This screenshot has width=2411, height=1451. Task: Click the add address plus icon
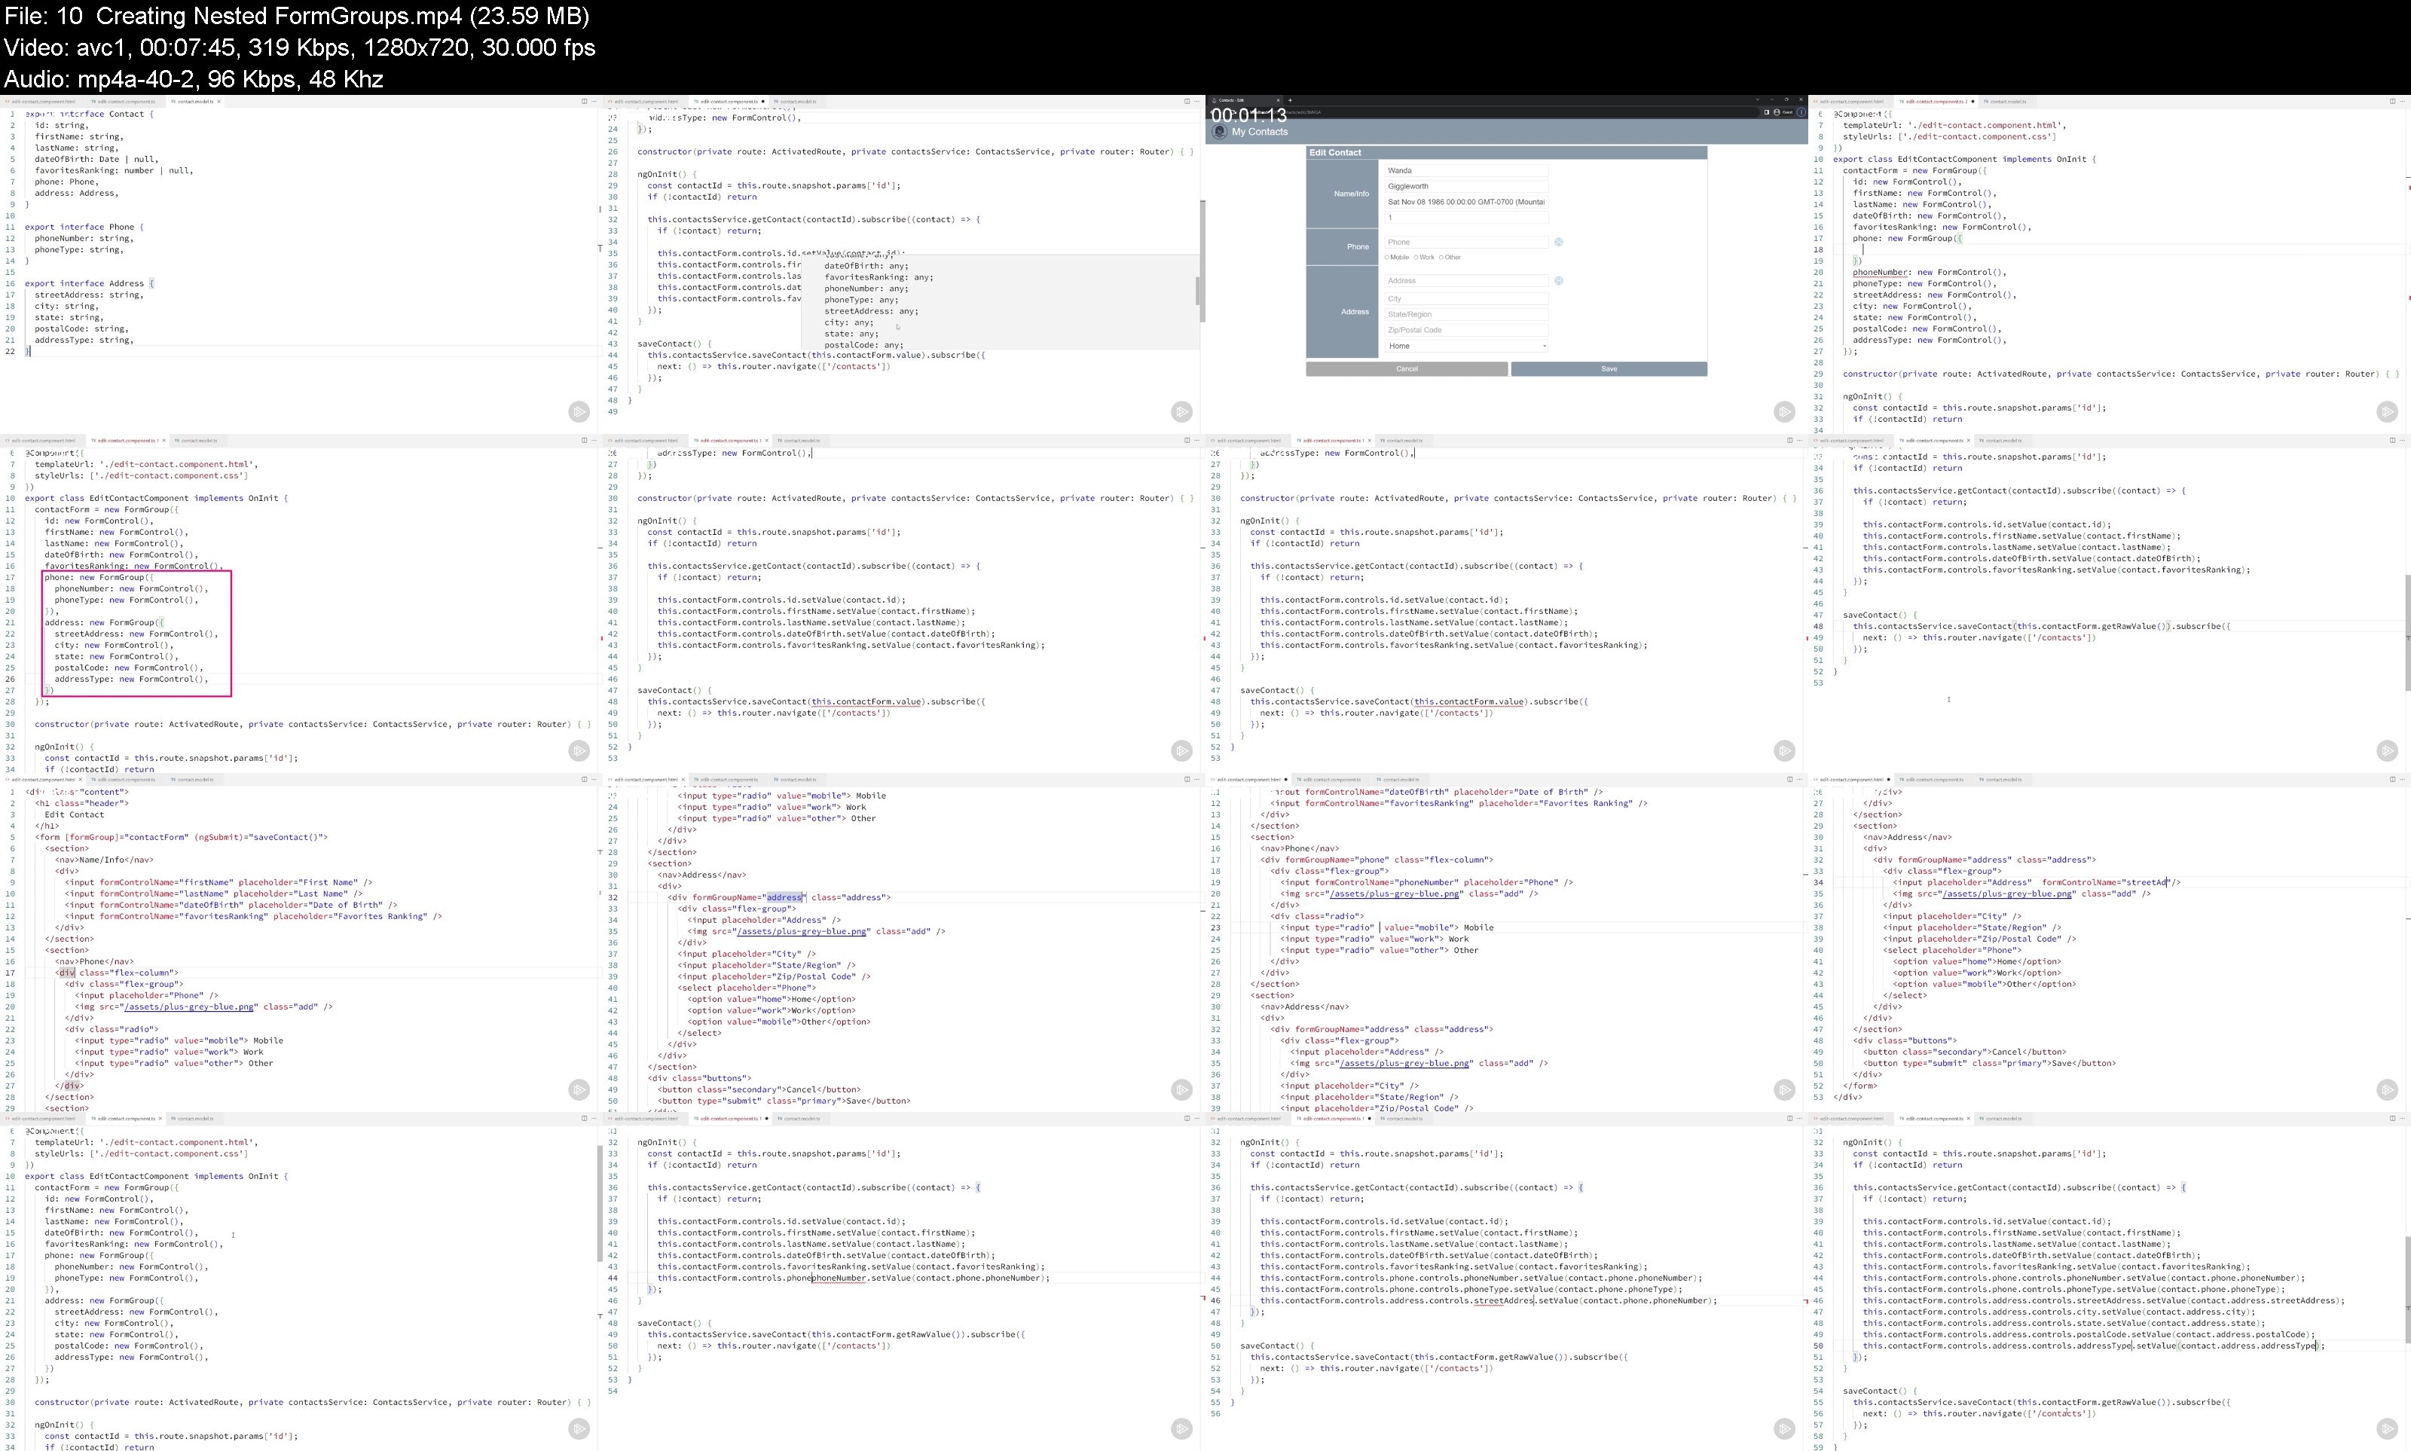1558,280
